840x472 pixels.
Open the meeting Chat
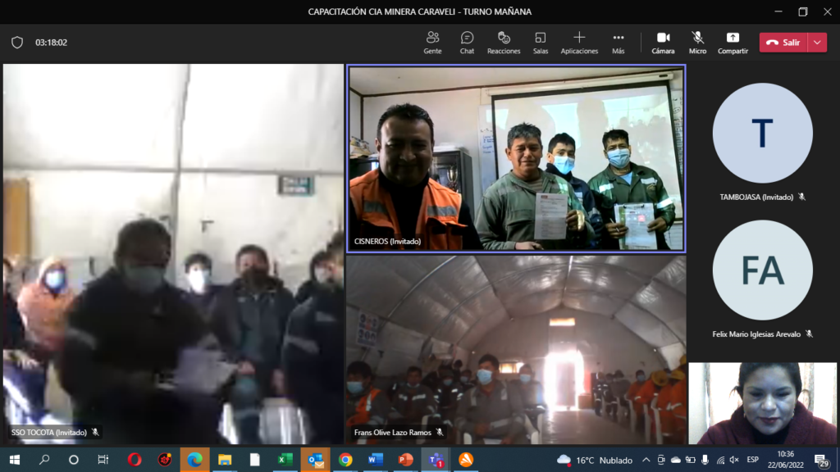click(x=467, y=42)
